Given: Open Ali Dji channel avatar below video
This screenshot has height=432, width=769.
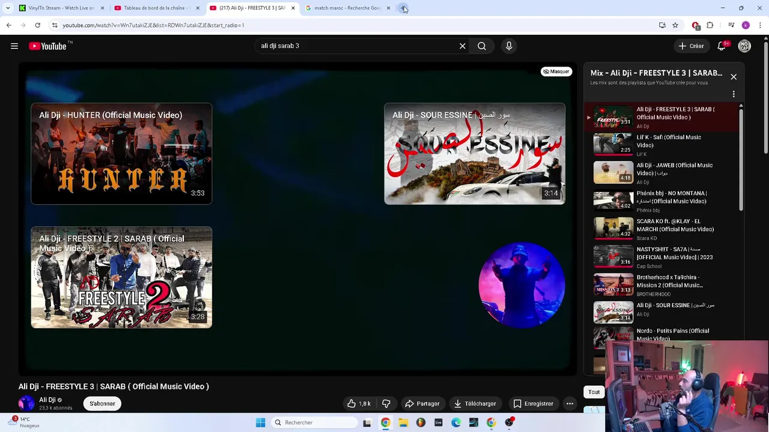Looking at the screenshot, I should point(26,403).
